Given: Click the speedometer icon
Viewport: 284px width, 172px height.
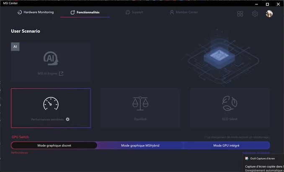Looking at the screenshot, I should pos(51,104).
